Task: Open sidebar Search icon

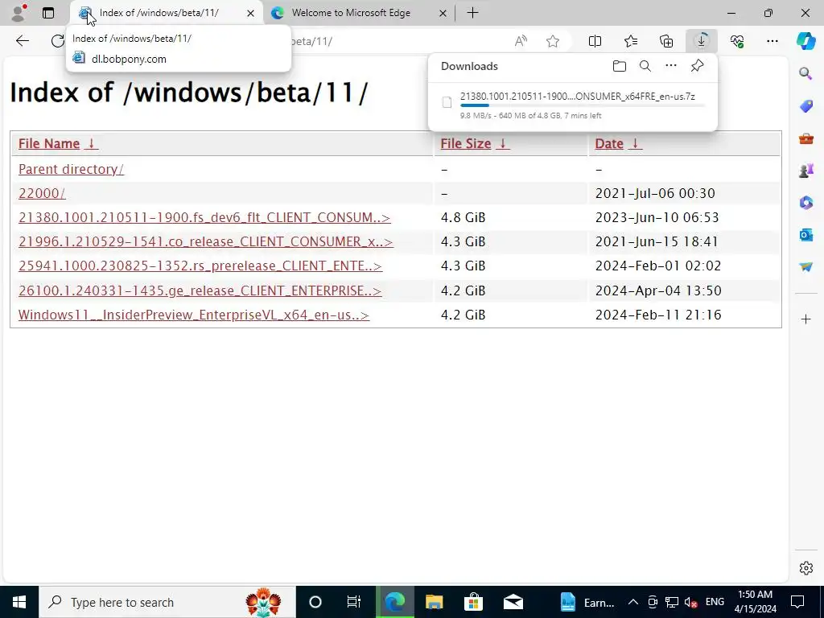Action: pyautogui.click(x=805, y=73)
